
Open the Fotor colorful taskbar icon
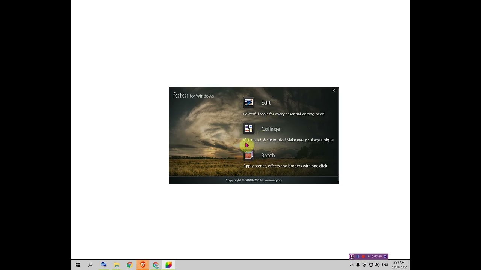coord(169,265)
